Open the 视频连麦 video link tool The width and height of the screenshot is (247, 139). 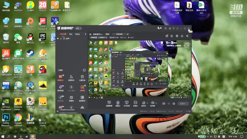pyautogui.click(x=60, y=88)
